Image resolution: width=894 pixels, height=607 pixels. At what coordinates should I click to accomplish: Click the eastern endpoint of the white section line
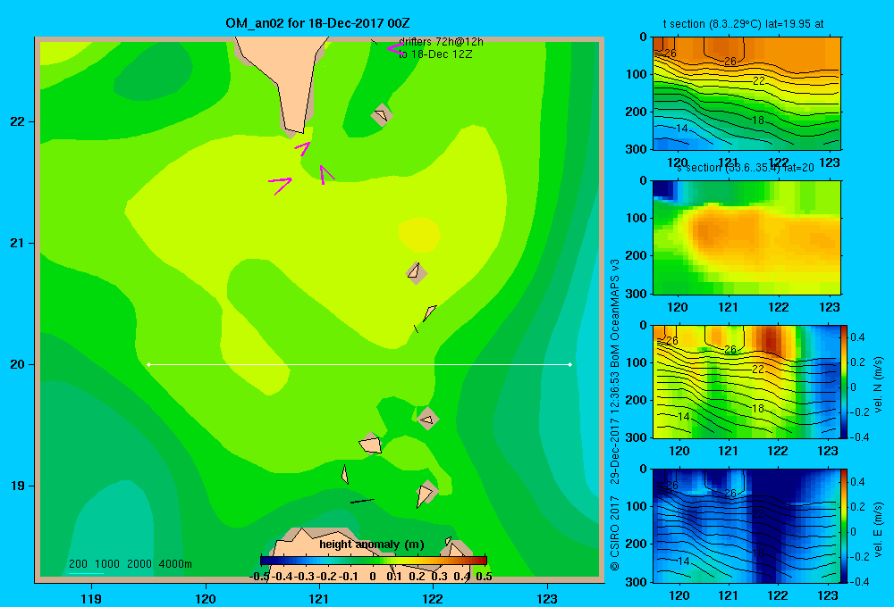click(569, 364)
